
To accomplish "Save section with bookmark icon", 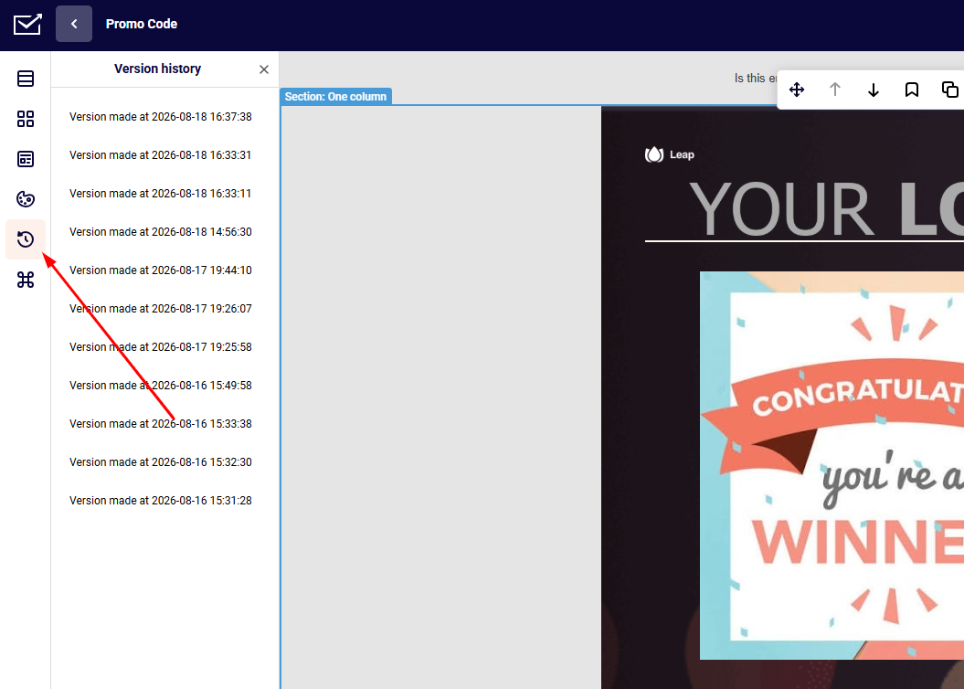I will 912,90.
